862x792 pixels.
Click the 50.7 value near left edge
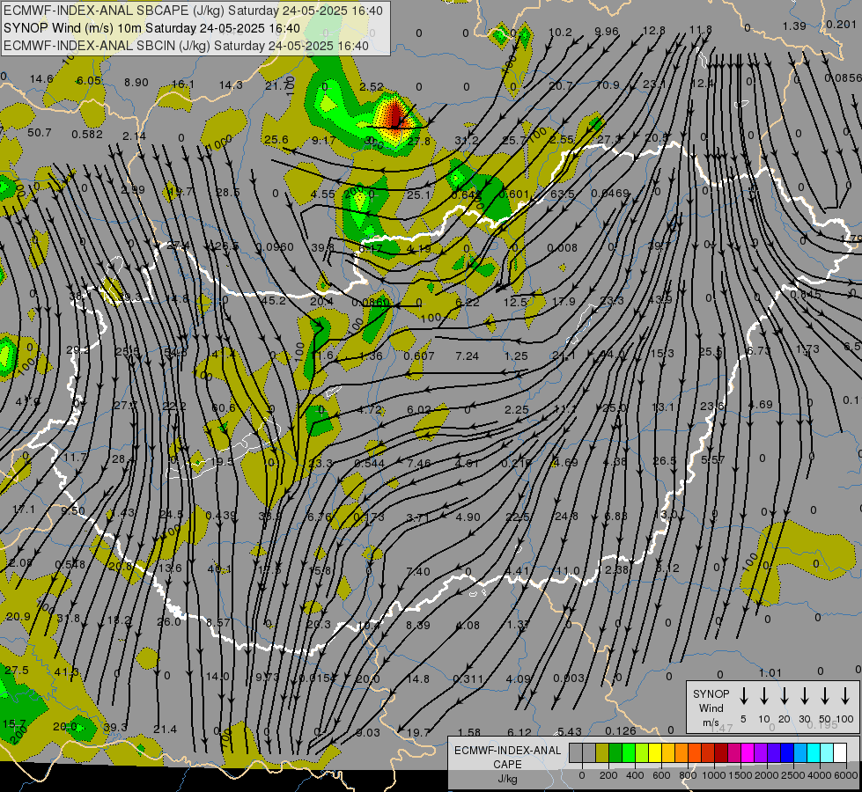(39, 133)
